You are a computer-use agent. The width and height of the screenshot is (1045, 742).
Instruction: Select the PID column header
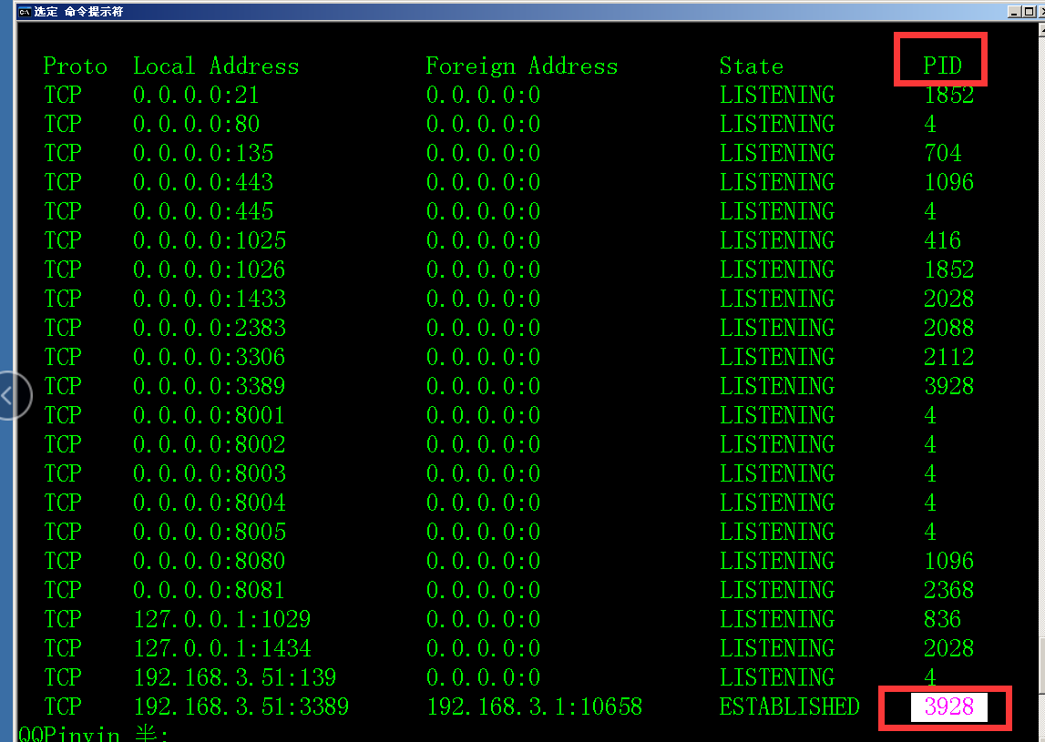[x=942, y=66]
